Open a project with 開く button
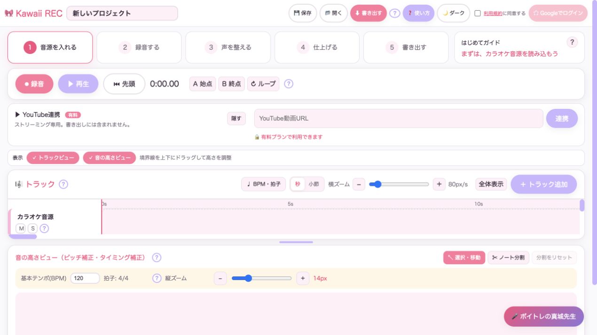Screen dimensions: 597x335 [x=334, y=13]
